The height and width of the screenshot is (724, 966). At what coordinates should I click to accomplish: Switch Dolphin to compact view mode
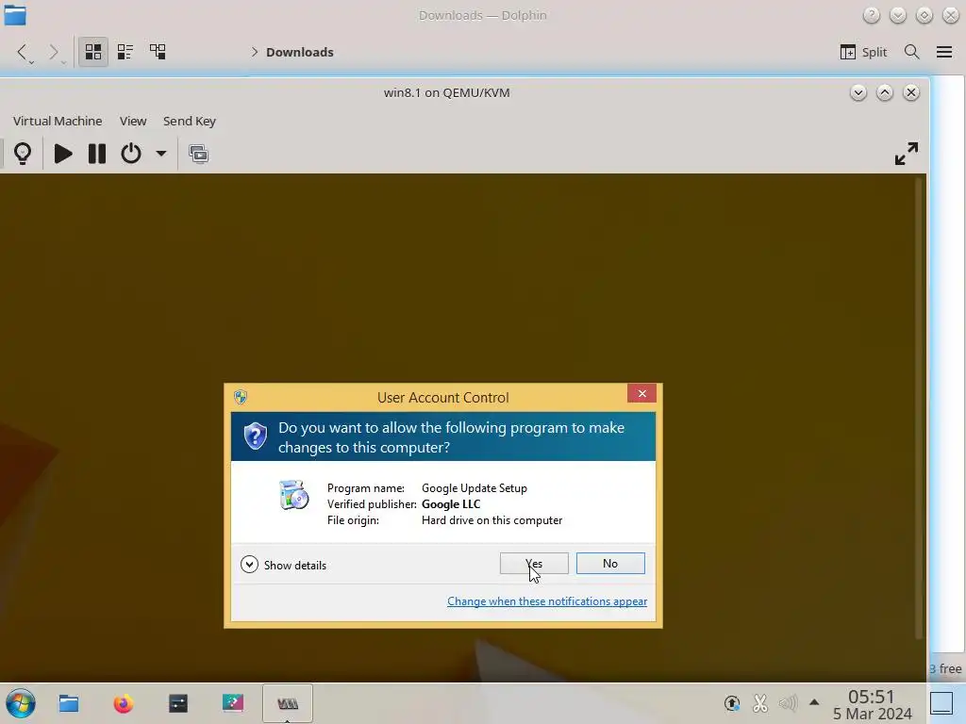(x=125, y=52)
